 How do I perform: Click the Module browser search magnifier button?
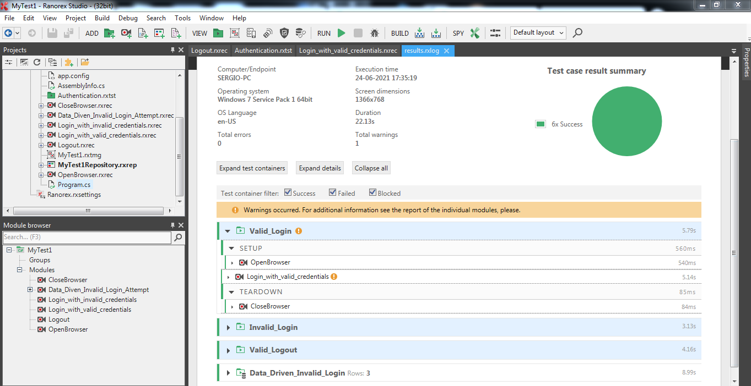(178, 238)
